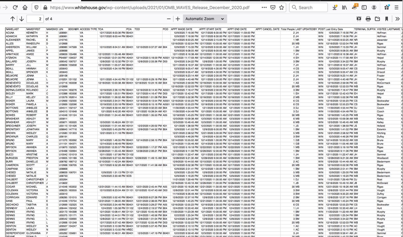Open the extension with the orange badge

(355, 7)
